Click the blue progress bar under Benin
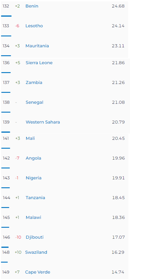 (x=6, y=16)
